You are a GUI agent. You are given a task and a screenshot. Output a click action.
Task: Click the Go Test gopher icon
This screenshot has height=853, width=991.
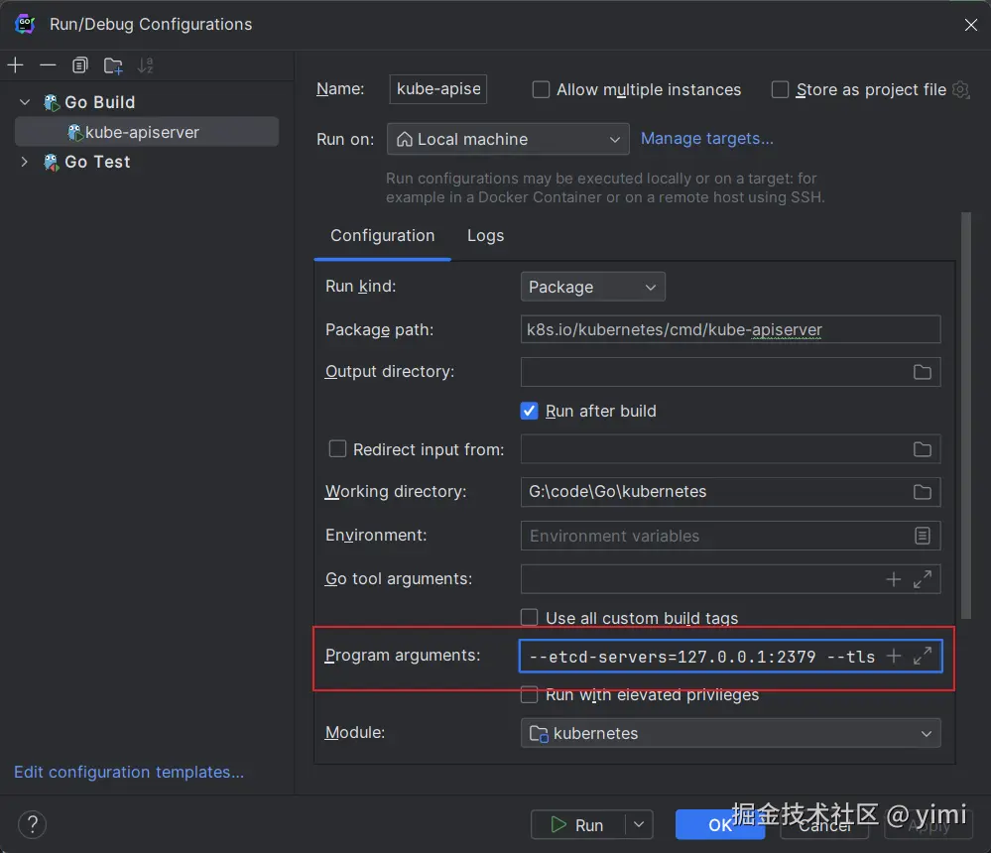click(51, 163)
